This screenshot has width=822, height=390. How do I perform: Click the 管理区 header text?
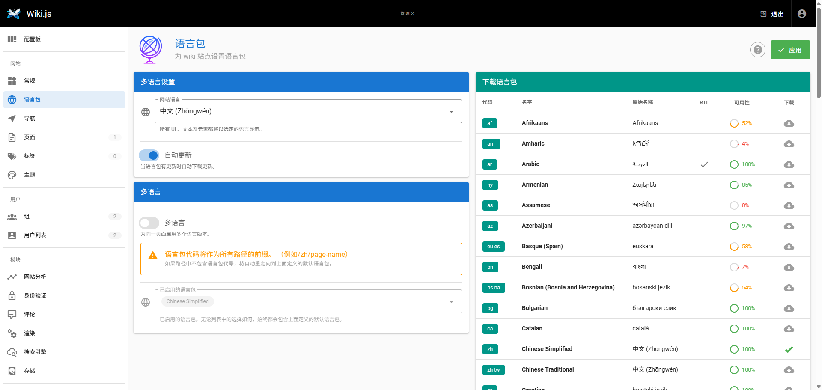click(x=407, y=14)
